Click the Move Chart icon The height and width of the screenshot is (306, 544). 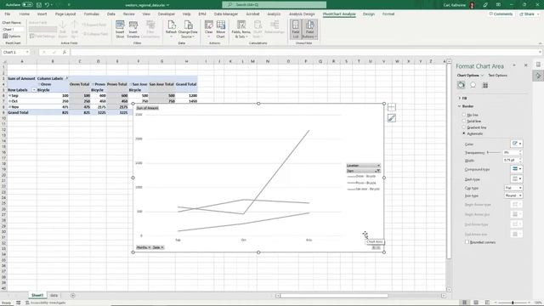pos(221,29)
